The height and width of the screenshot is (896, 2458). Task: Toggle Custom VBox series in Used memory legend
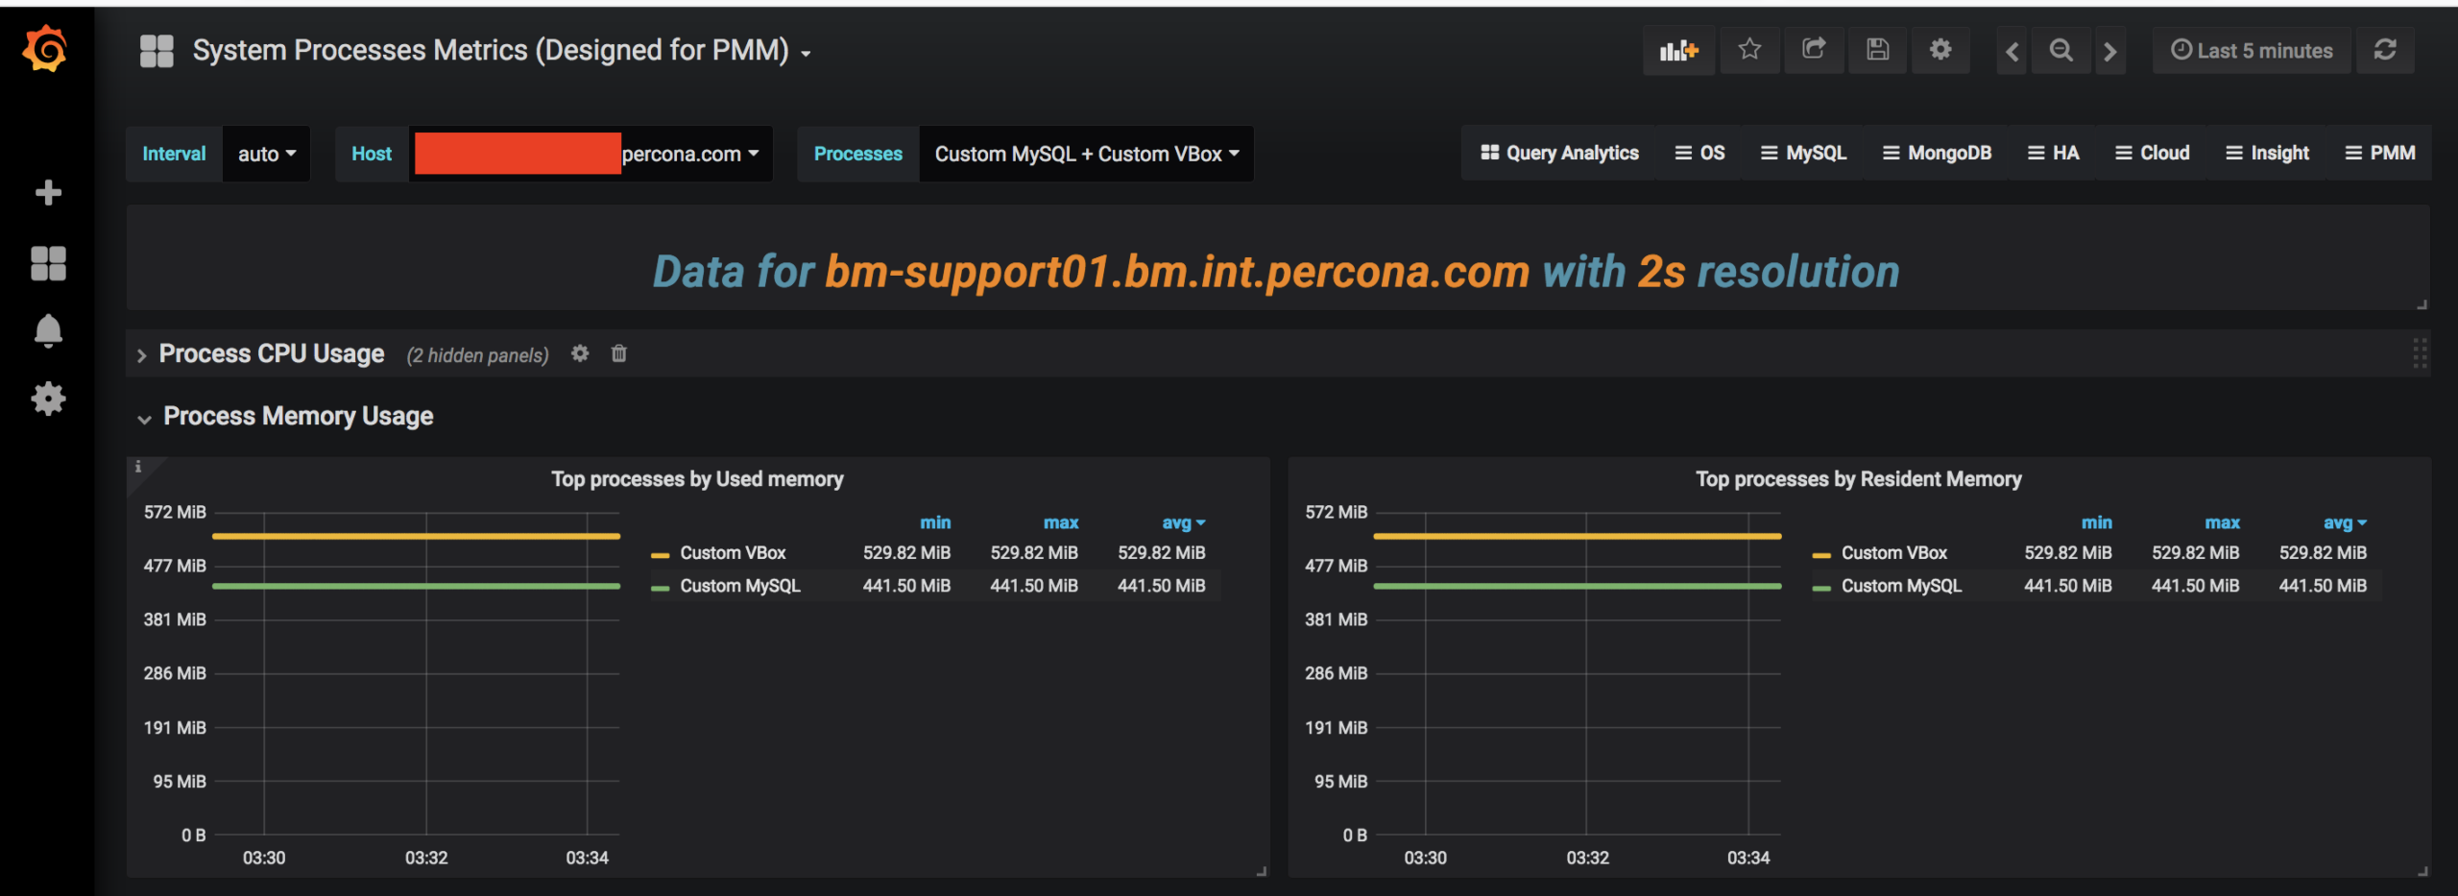(733, 553)
